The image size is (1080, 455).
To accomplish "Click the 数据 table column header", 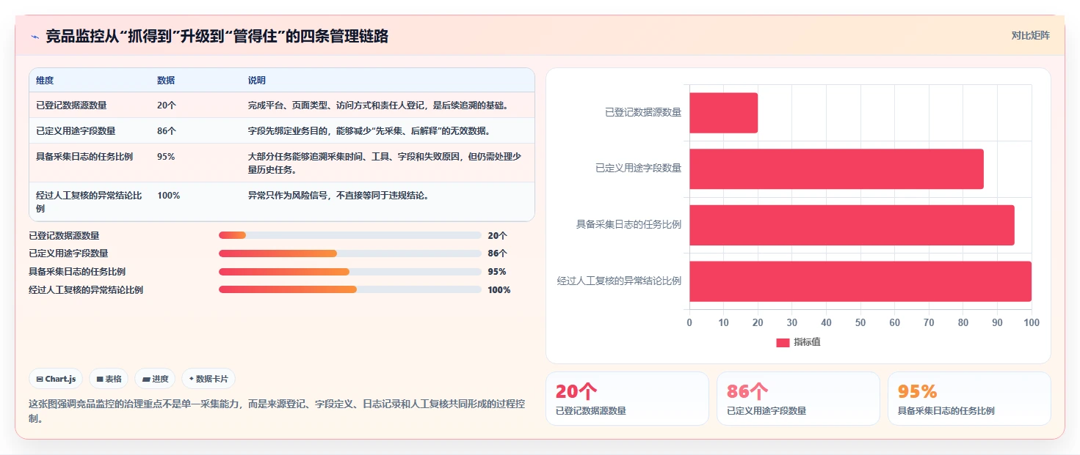I will click(x=166, y=81).
